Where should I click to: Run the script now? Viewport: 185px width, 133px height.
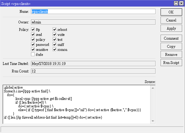pos(171,63)
